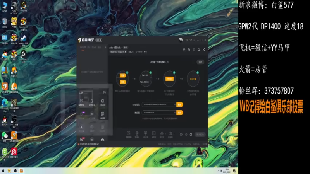Open 房管助手 in the toolbox

92,102
